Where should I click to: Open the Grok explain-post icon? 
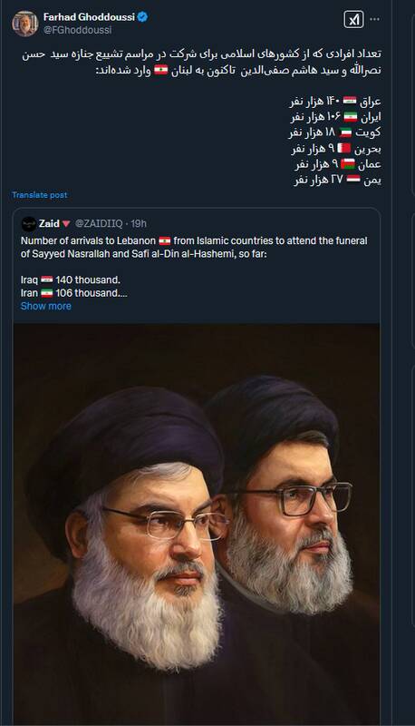point(353,19)
